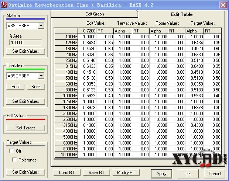Click Target Value alpha 0.5133 at 800Hz
This screenshot has height=181, width=229.
(195, 90)
